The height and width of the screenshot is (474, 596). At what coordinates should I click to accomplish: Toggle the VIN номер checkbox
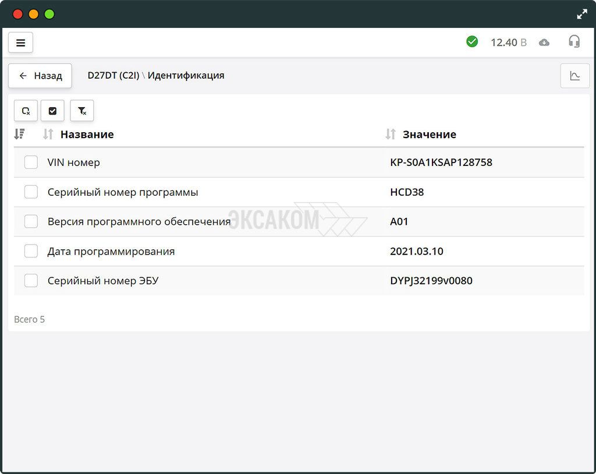pos(31,162)
